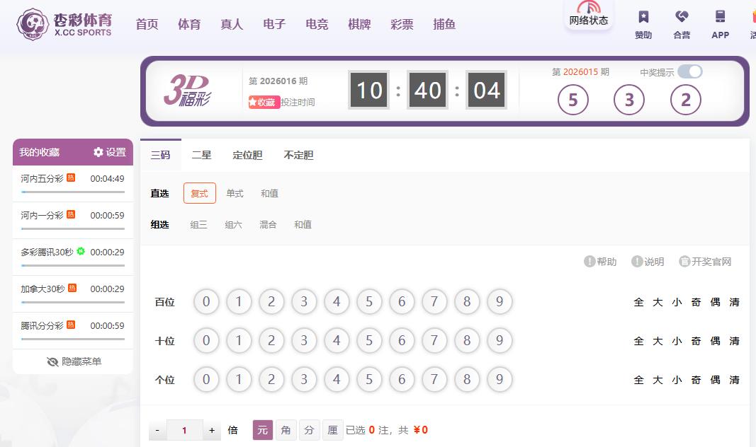Switch to the 二星 tab
756x447 pixels.
coord(202,155)
